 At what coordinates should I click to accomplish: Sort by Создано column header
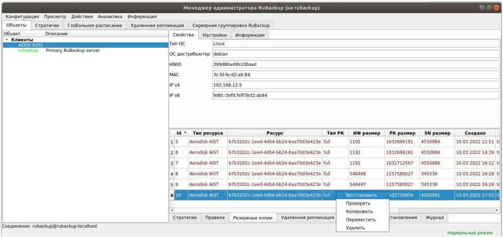point(475,133)
